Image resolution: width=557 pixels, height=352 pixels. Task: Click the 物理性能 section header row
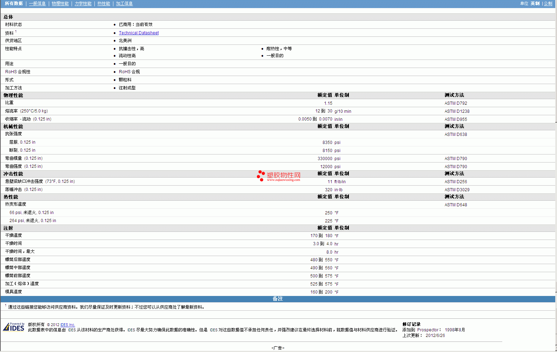(13, 95)
